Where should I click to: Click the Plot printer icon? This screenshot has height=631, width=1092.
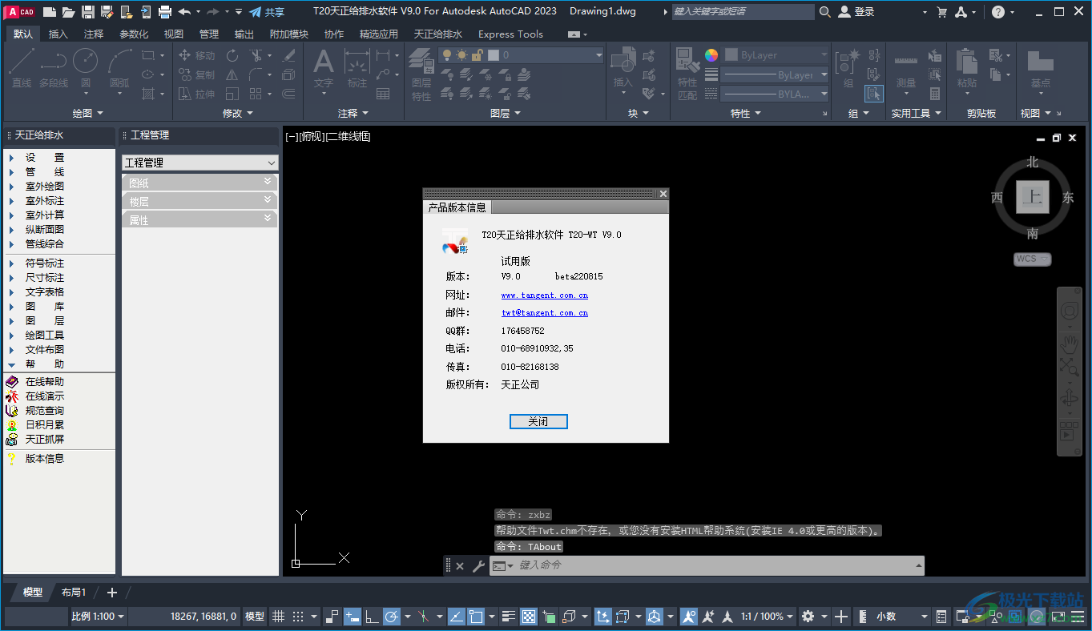click(165, 12)
